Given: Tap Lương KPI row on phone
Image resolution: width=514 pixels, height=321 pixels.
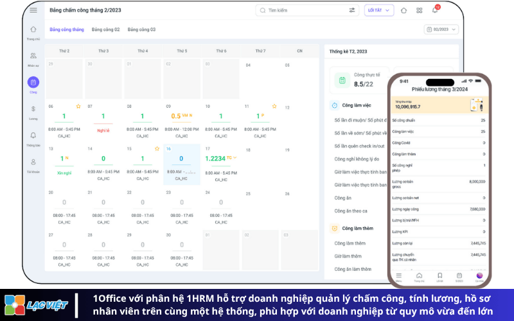Looking at the screenshot, I should coord(439,232).
